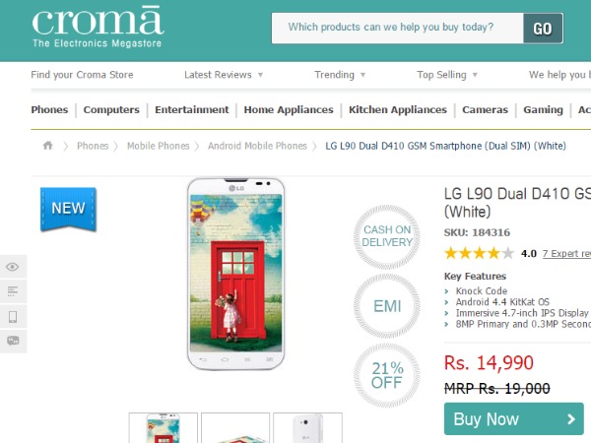The image size is (591, 443).
Task: Click the 21% OFF badge
Action: click(x=387, y=375)
